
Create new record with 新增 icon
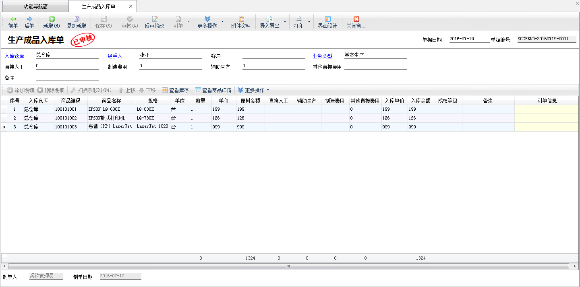[52, 22]
